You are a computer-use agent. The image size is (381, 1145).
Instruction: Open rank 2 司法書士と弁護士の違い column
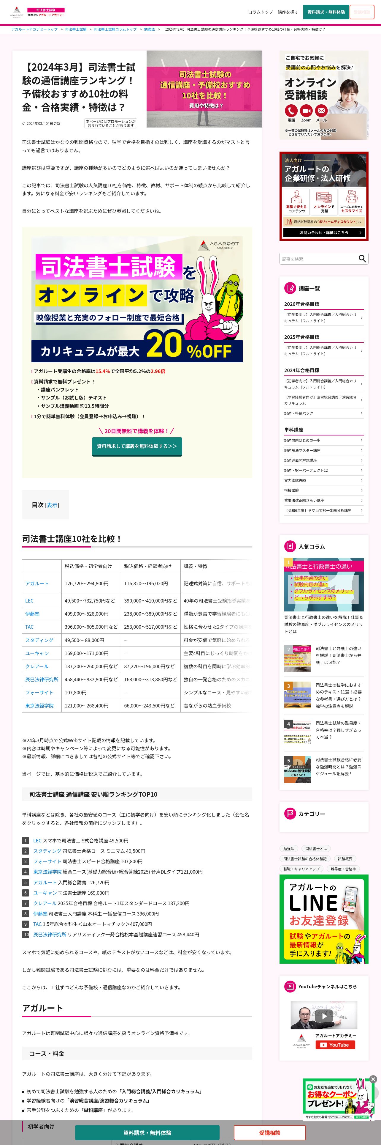[x=324, y=658]
